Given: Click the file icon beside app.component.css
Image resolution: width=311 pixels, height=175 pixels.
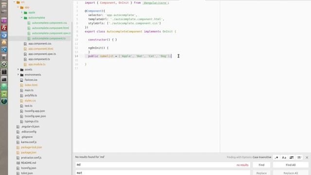Looking at the screenshot, I should click(x=25, y=44).
